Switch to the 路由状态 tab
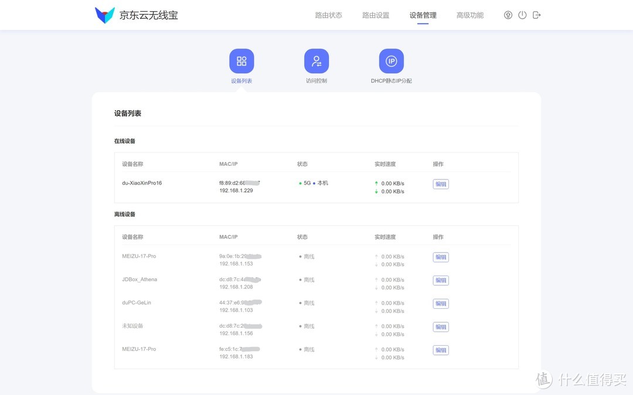 click(x=329, y=16)
